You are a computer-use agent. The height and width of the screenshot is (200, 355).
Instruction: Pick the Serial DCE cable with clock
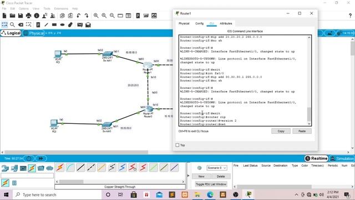click(133, 168)
